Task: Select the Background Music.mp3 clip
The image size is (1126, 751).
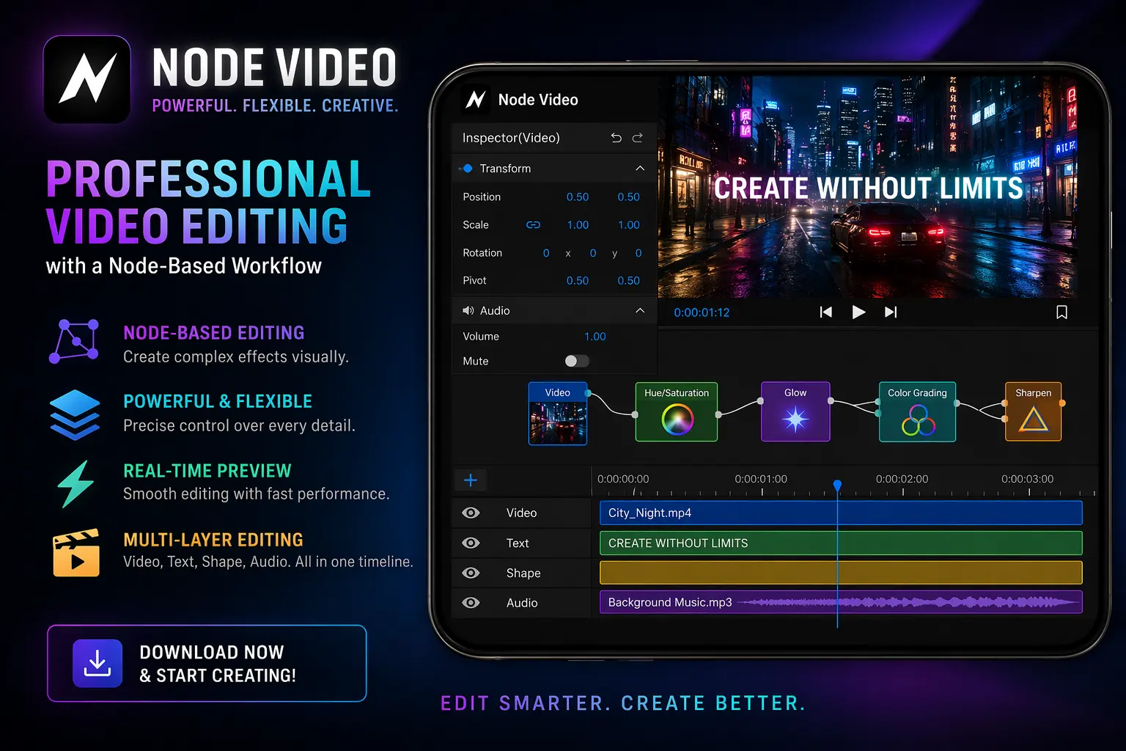Action: pyautogui.click(x=841, y=602)
